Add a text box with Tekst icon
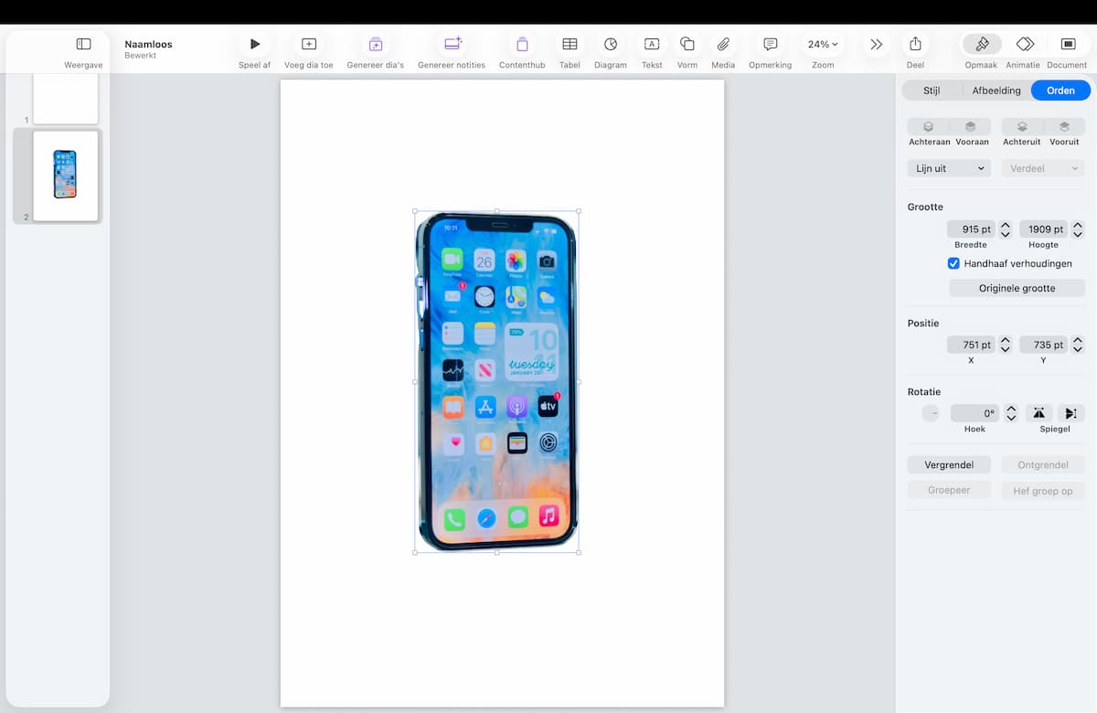The width and height of the screenshot is (1097, 713). pyautogui.click(x=652, y=44)
